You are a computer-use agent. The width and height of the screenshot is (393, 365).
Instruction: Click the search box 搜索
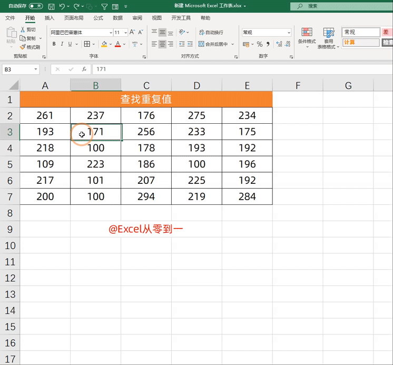click(341, 6)
